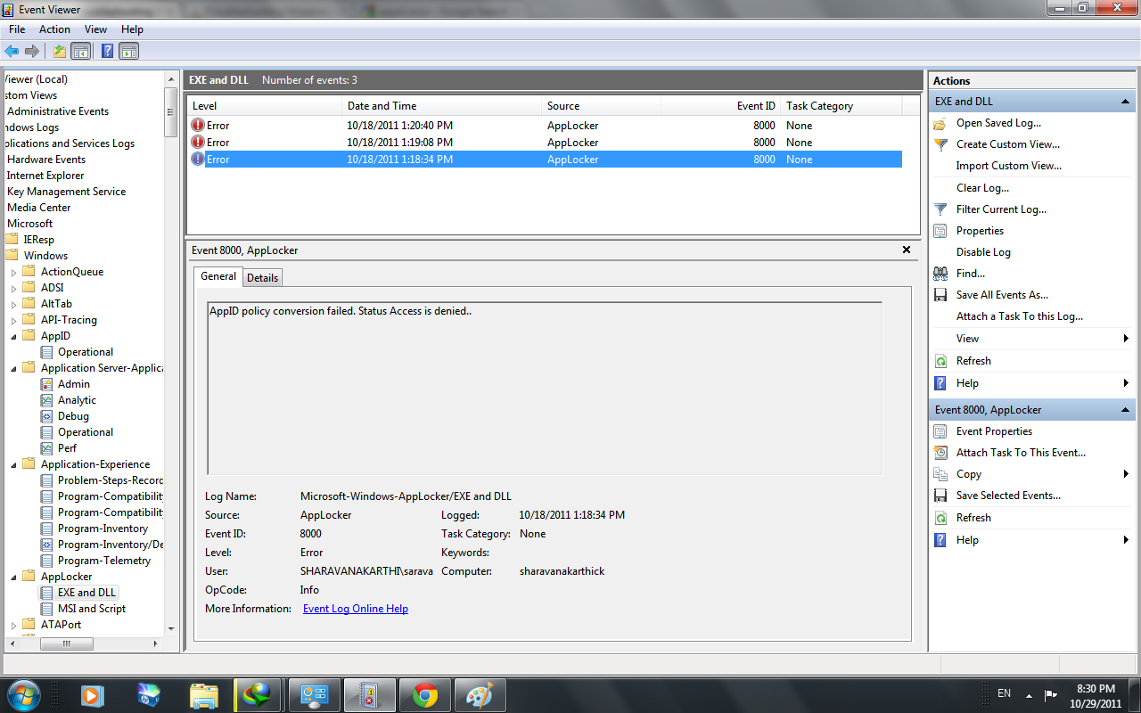Click Create Custom View action

tap(1008, 144)
